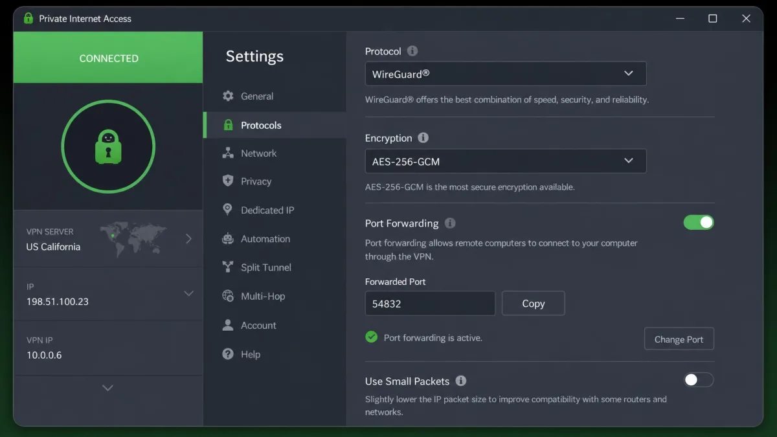Click the Split Tunnel fork icon
Screen dimensions: 777x437
pos(228,267)
